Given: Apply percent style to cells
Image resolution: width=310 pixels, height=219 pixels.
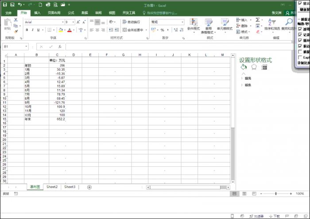Looking at the screenshot, I should point(163,30).
